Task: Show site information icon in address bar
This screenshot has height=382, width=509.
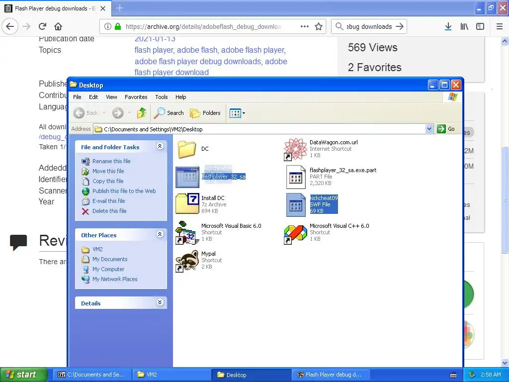Action: 107,26
